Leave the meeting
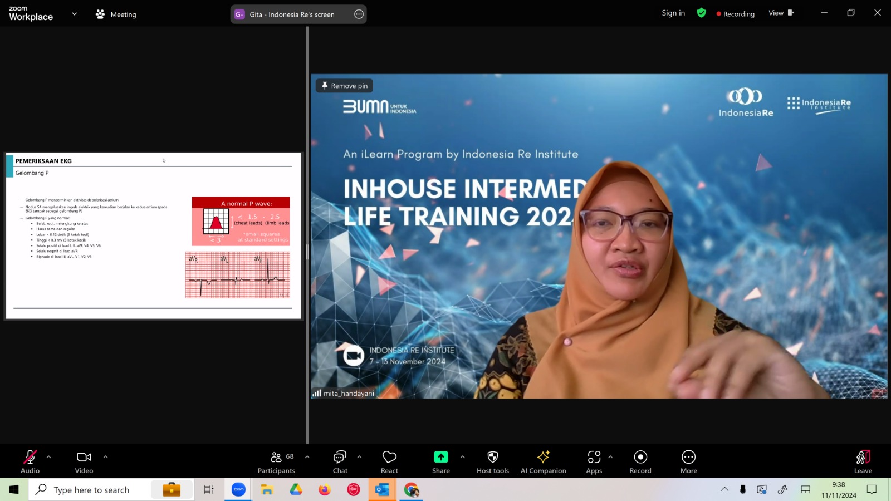The width and height of the screenshot is (891, 501). pos(863,462)
